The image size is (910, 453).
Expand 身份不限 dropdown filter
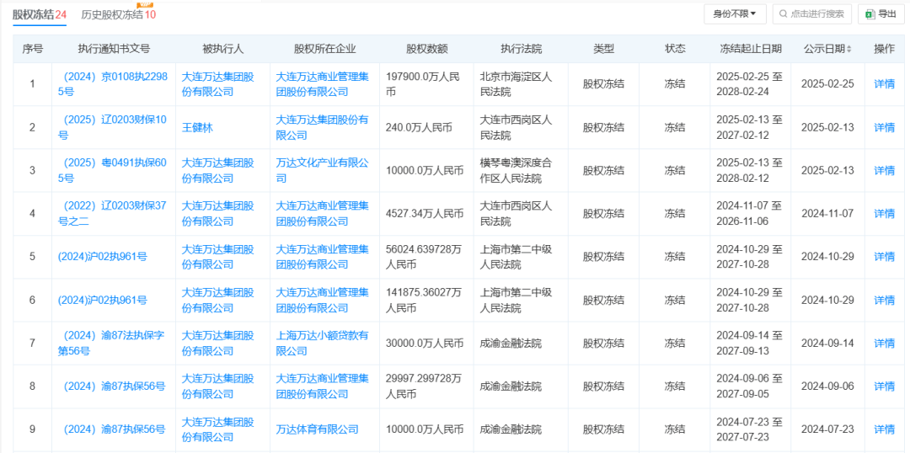(735, 14)
